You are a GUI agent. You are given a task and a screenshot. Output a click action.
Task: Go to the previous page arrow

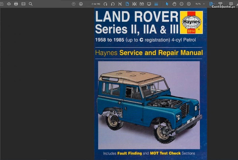pos(74,4)
